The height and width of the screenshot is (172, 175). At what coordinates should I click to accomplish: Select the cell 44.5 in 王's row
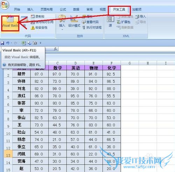tap(57, 125)
